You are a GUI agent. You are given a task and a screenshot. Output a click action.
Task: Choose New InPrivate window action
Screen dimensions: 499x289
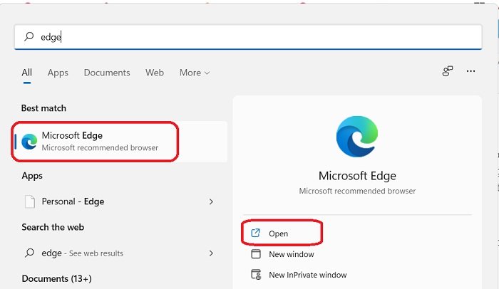[307, 275]
